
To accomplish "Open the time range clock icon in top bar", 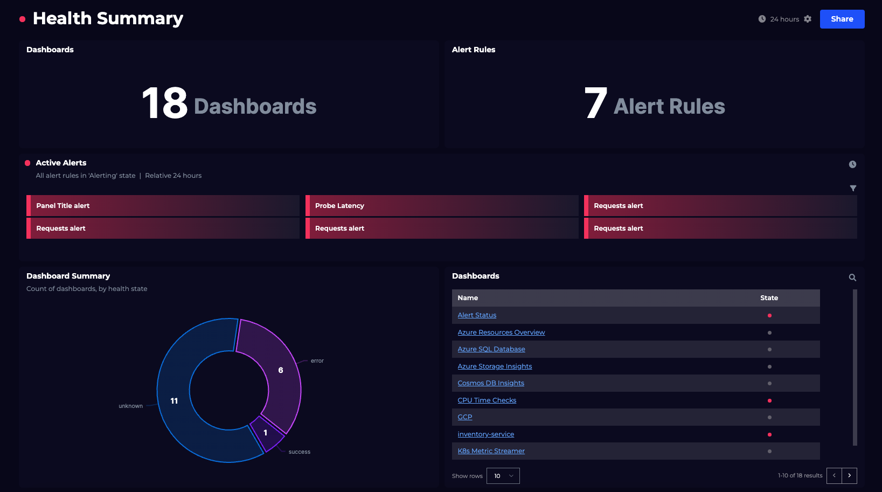I will [761, 18].
